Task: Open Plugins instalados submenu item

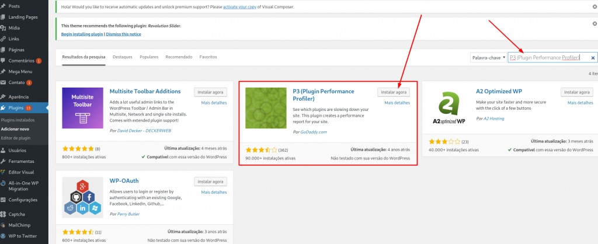Action: coord(18,120)
